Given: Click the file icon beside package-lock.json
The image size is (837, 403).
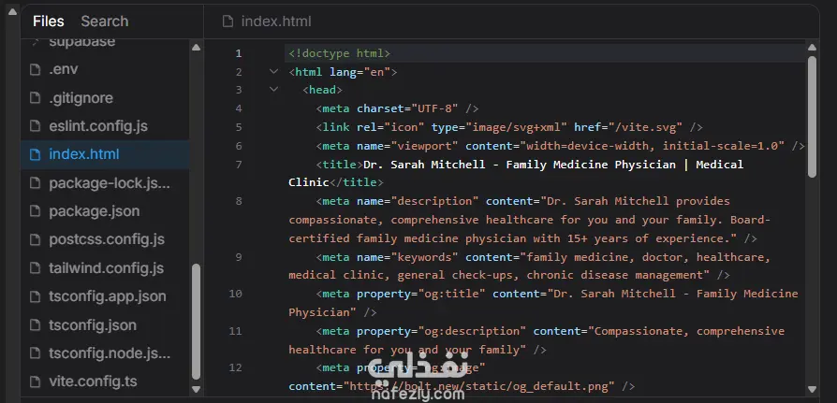Looking at the screenshot, I should pyautogui.click(x=36, y=183).
